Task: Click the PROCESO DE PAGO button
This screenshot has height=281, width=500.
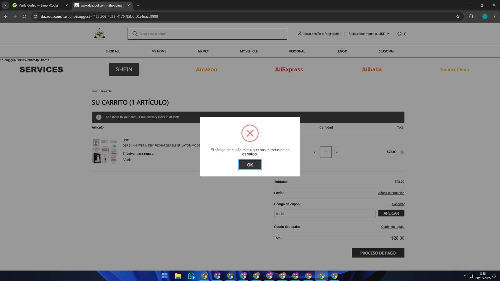Action: click(378, 253)
